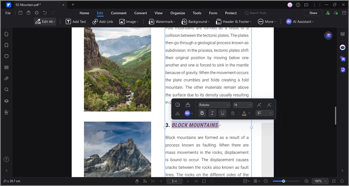This screenshot has width=349, height=186.
Task: Switch to the Form tab
Action: tap(213, 13)
